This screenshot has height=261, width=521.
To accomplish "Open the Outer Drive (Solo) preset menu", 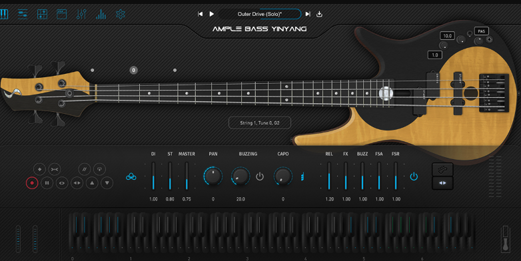I will tap(260, 14).
